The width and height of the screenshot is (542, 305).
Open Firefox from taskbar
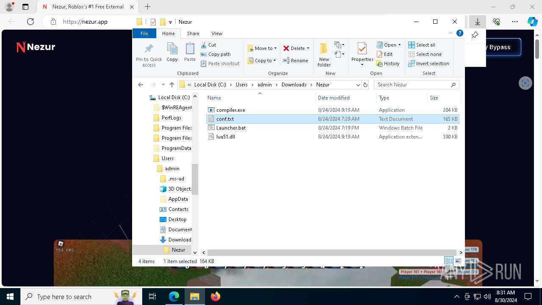pos(216,297)
